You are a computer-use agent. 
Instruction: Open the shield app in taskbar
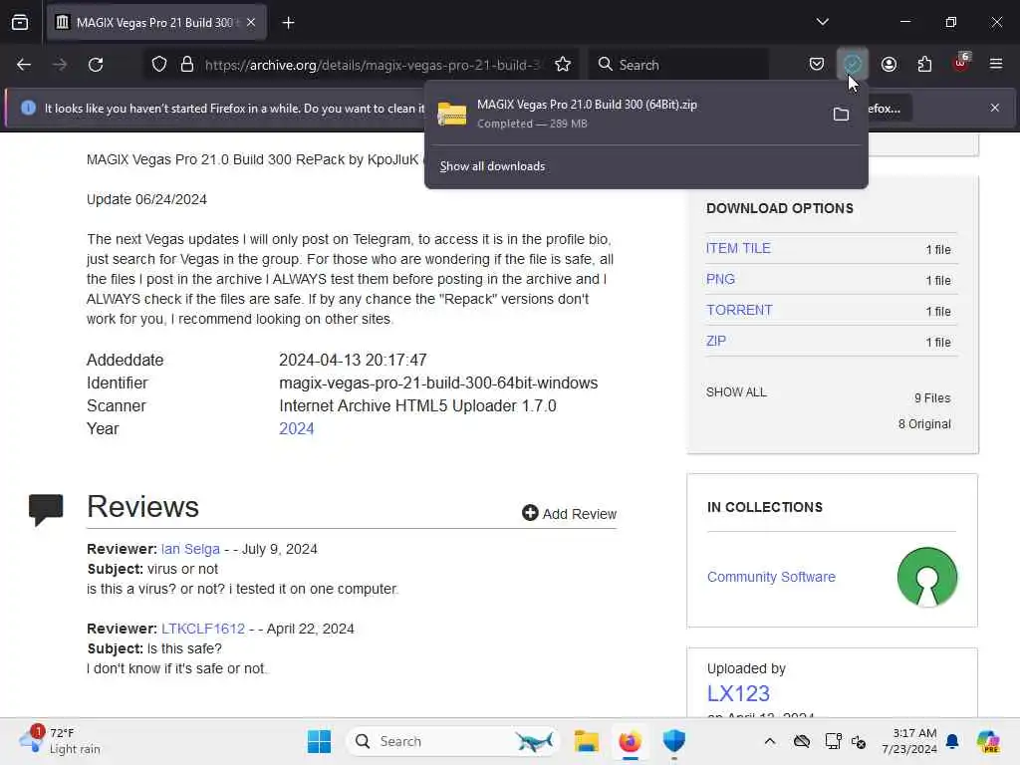point(674,741)
